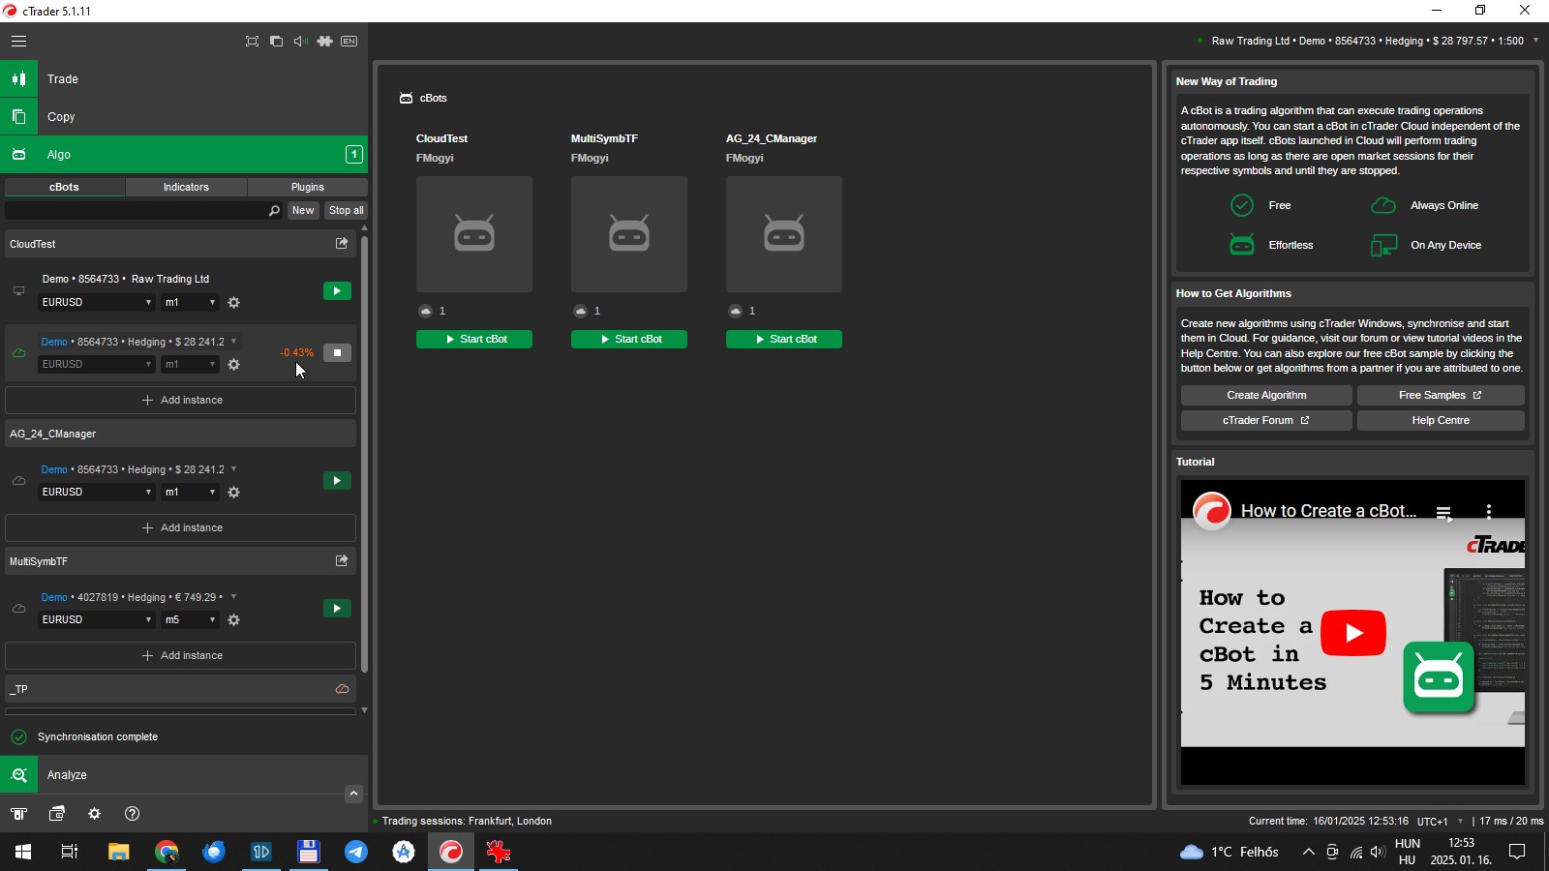Open the detach-window layout icon in top toolbar
The height and width of the screenshot is (871, 1549).
click(x=276, y=41)
